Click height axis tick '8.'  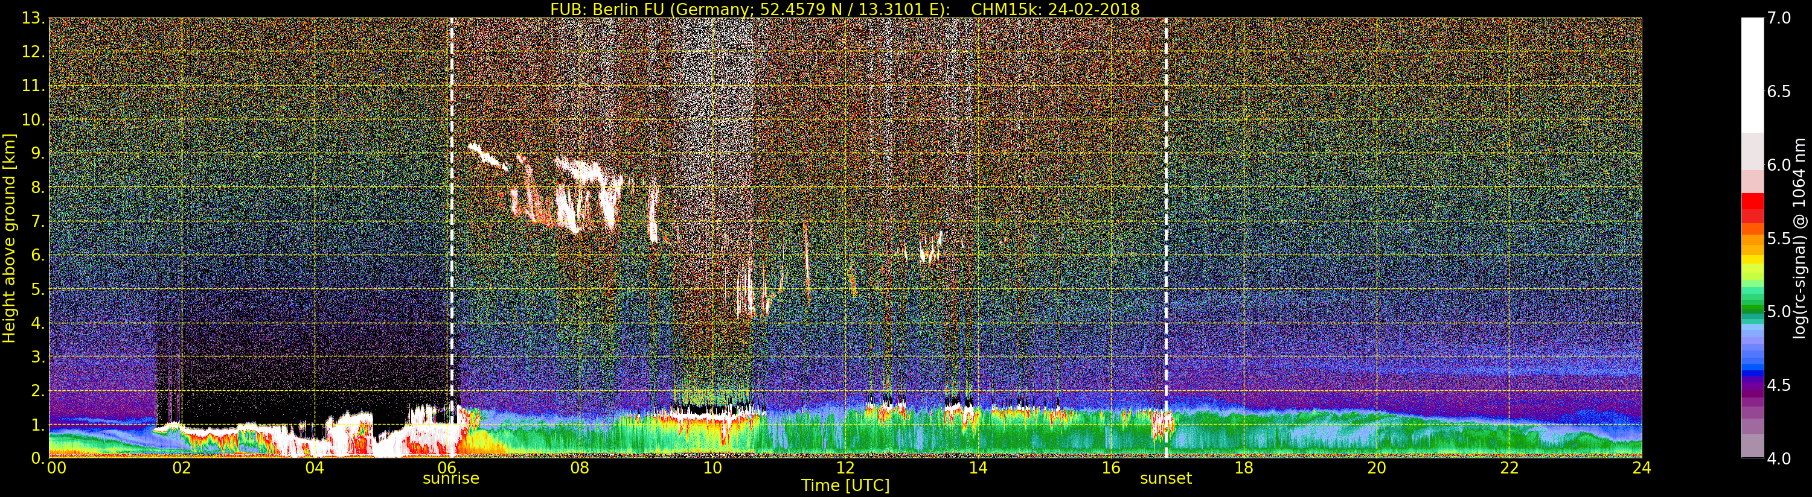[x=38, y=188]
